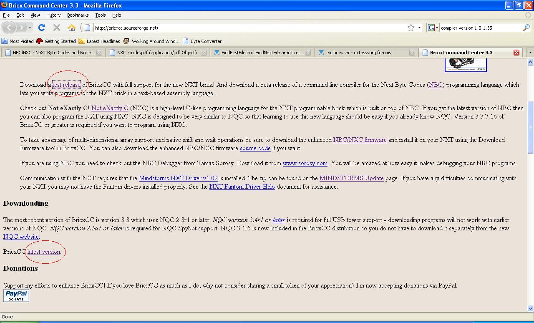
Task: Click the BricxCC 'latest version' link
Action: [x=44, y=252]
